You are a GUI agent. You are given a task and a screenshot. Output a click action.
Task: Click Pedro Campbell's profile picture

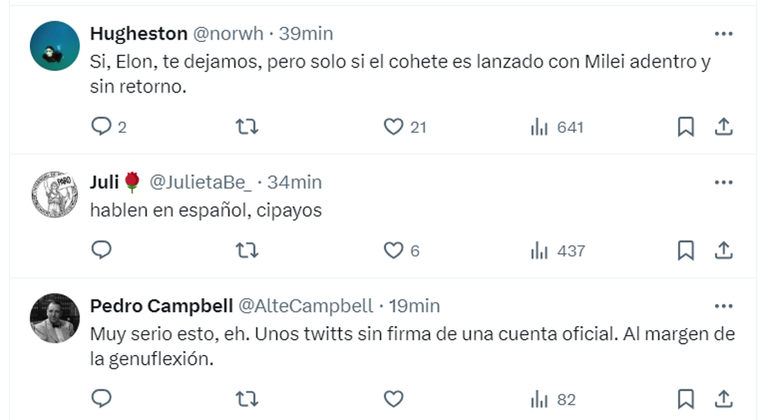pos(55,318)
